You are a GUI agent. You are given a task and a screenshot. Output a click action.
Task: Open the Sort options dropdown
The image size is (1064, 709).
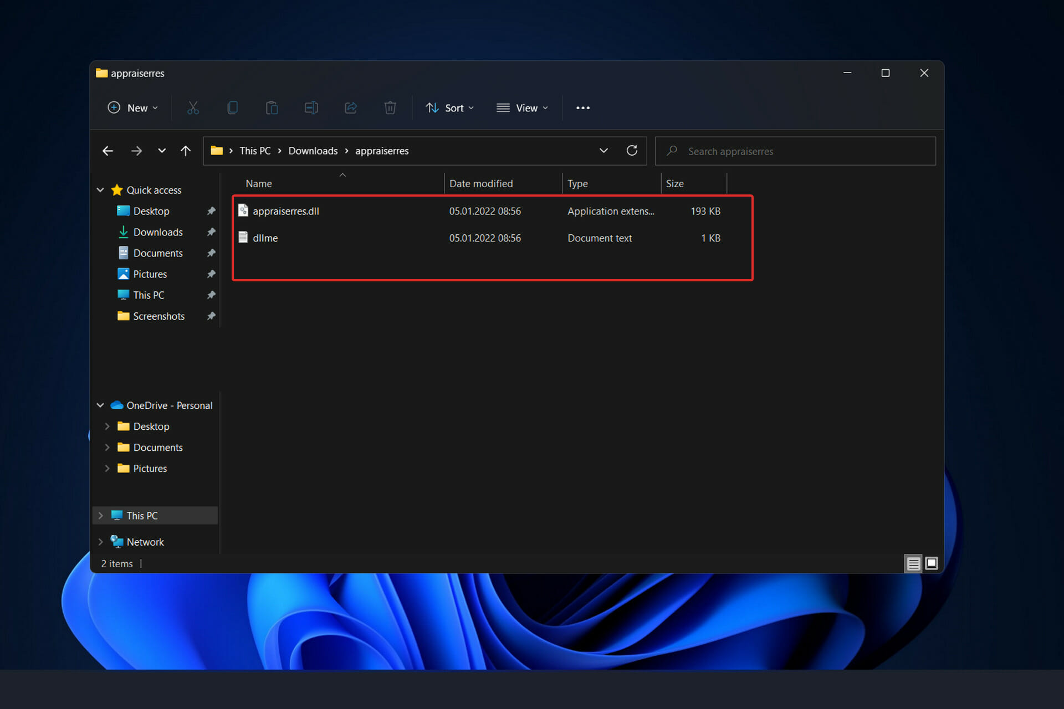pyautogui.click(x=450, y=108)
